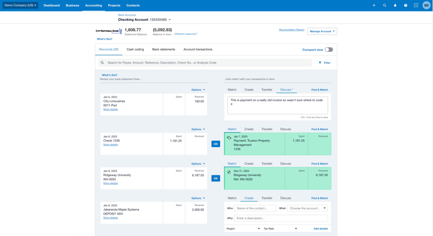Switch to the Reconcile (29) tab
Viewport: 433px width, 236px height.
[x=109, y=49]
